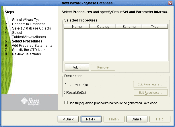The image size is (175, 127).
Task: Select the Catalog column header
Action: click(103, 27)
